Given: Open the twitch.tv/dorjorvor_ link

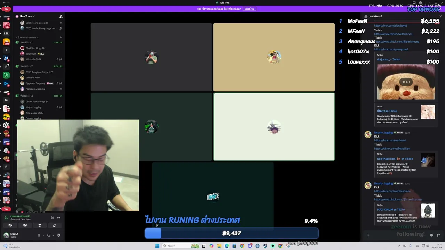Looking at the screenshot, I should pyautogui.click(x=394, y=34).
